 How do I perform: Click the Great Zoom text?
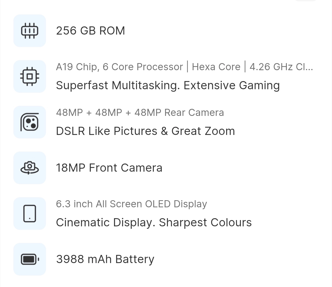203,131
